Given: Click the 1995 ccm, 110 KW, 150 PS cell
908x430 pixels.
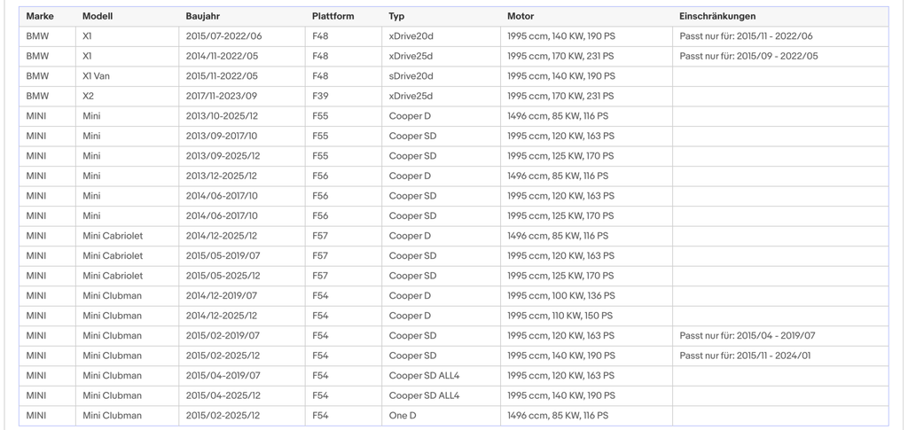Looking at the screenshot, I should coord(586,316).
